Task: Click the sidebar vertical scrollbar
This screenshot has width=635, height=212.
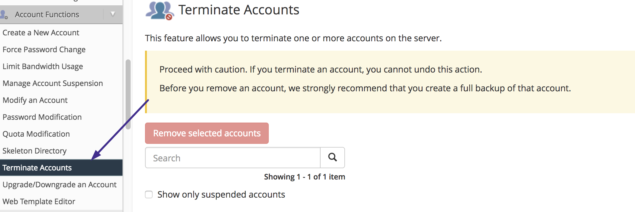Action: pyautogui.click(x=128, y=94)
